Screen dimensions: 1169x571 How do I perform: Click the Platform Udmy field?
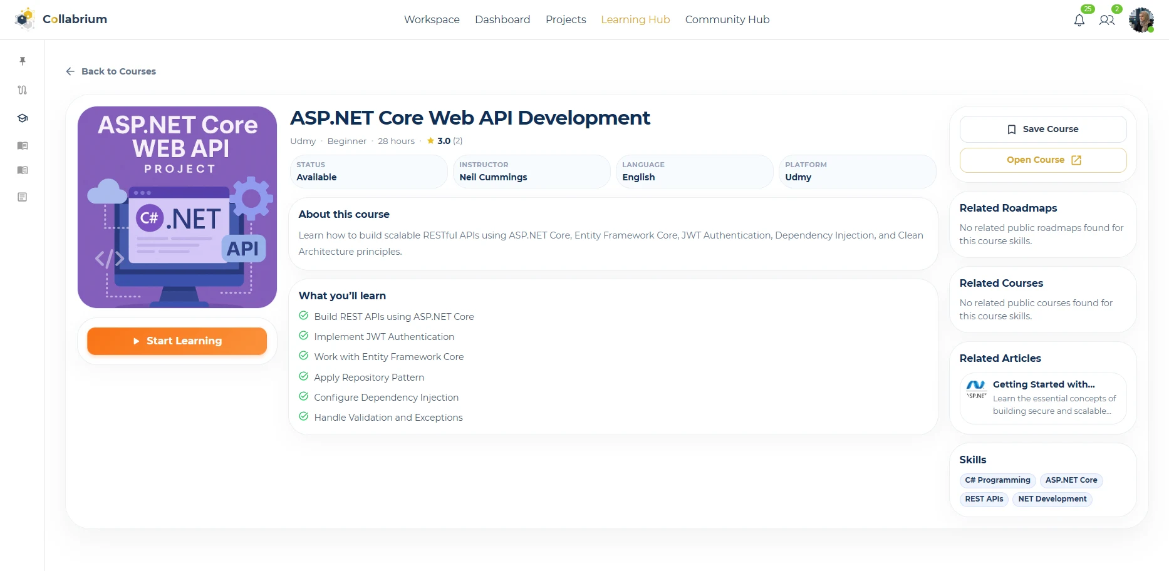click(857, 172)
